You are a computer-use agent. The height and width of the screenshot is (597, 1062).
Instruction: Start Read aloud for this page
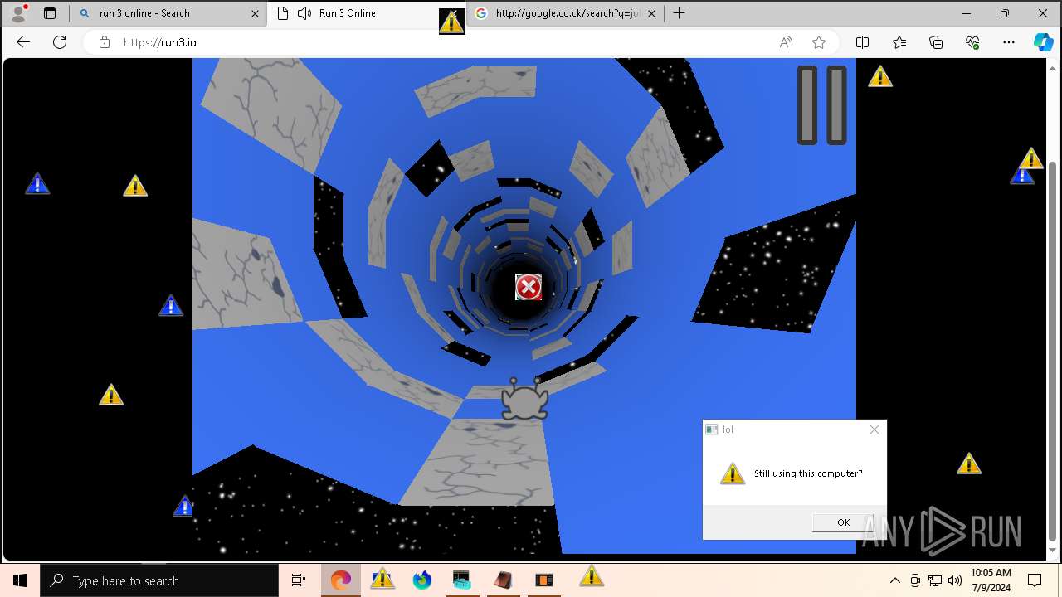tap(785, 42)
